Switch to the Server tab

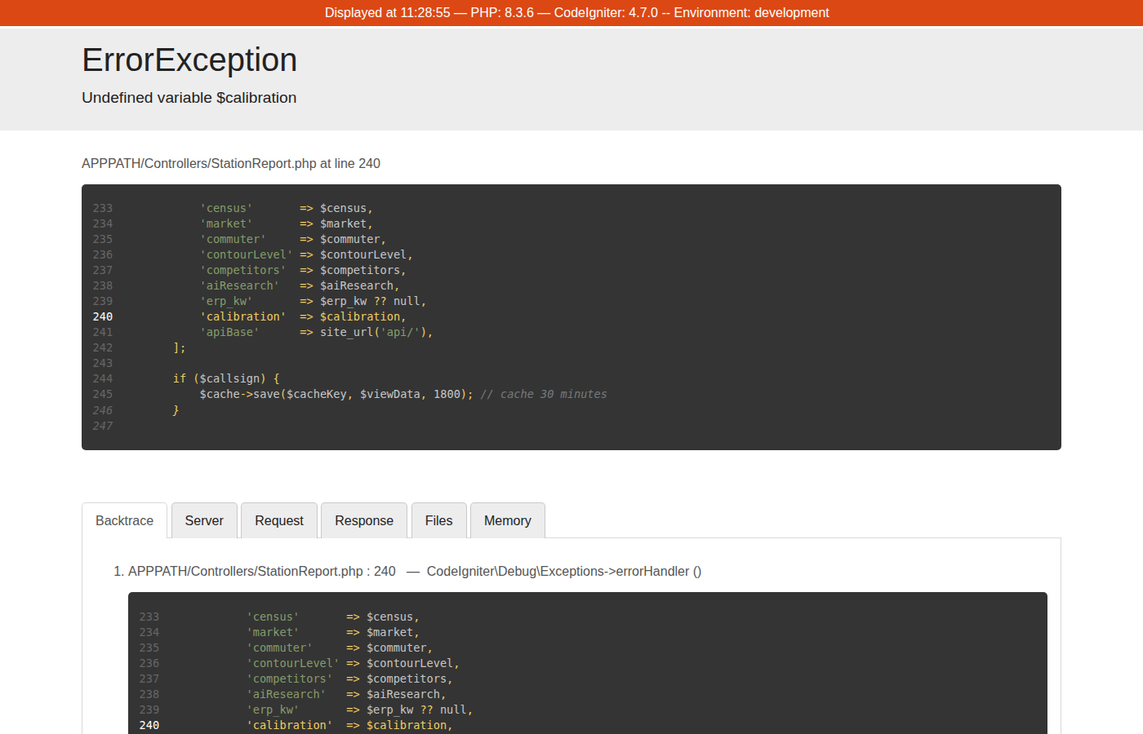click(x=204, y=520)
